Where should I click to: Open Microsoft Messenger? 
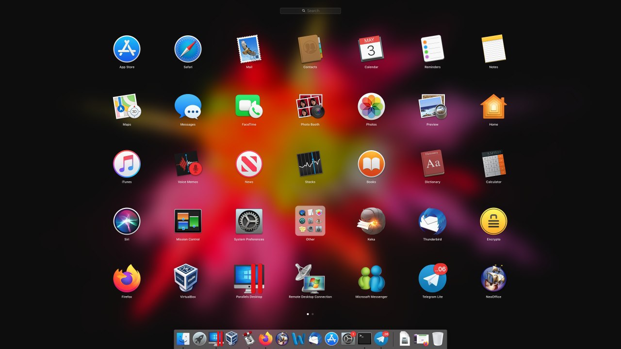pyautogui.click(x=371, y=278)
